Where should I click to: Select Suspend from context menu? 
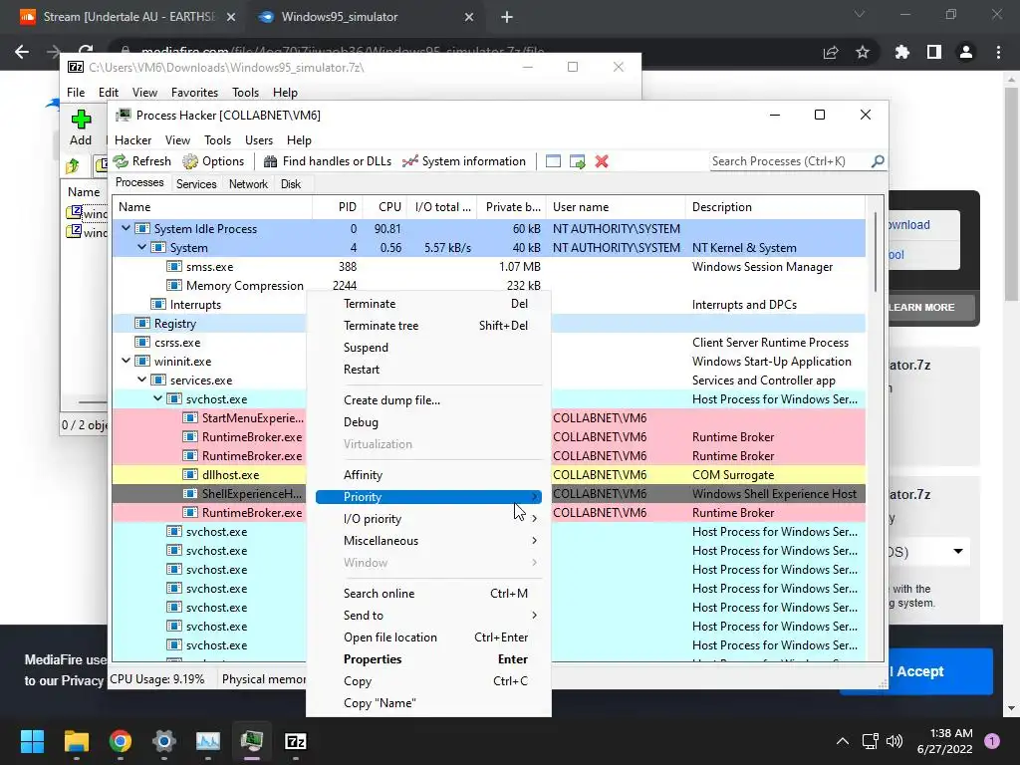tap(428, 348)
